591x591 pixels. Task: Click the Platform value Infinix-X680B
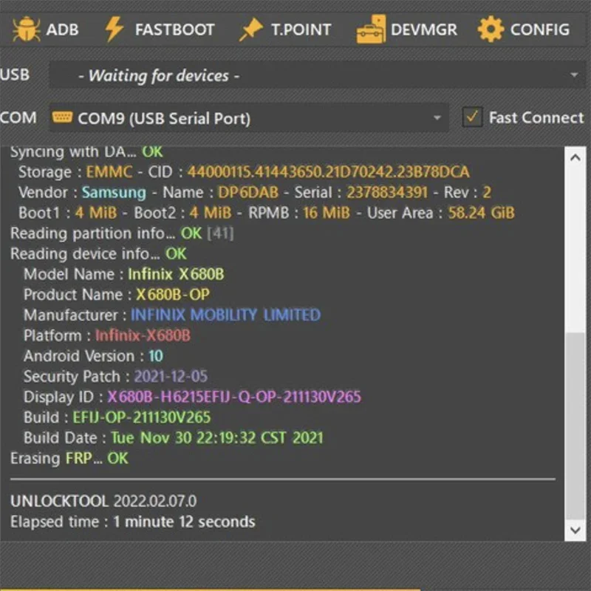[x=143, y=335]
